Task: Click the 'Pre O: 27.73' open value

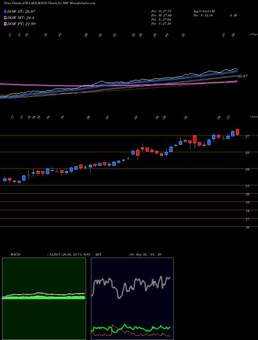Action: pos(162,11)
